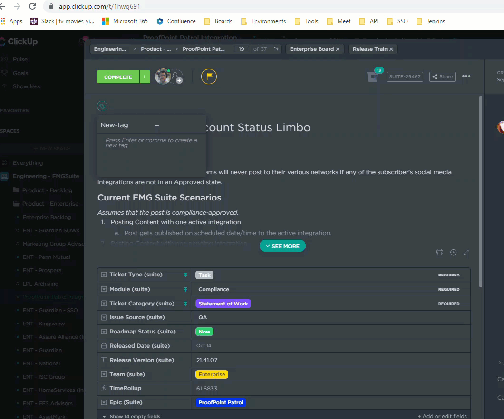Open description history clock icon
Screen dimensions: 504x419
tap(453, 252)
